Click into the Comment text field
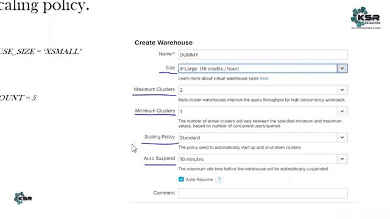 point(263,193)
